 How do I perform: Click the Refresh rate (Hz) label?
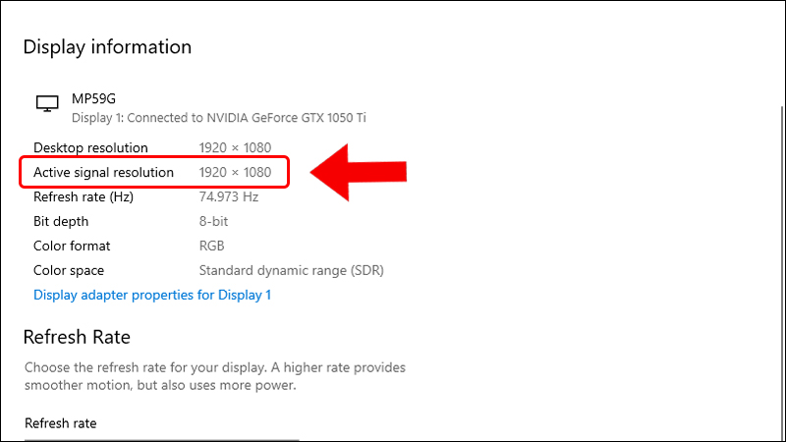pos(83,196)
